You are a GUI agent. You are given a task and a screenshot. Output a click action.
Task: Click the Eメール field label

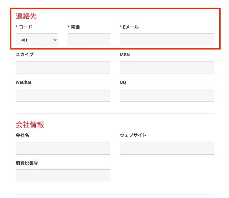tap(131, 27)
